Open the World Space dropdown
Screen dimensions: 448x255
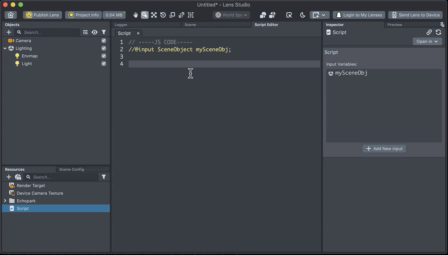231,15
